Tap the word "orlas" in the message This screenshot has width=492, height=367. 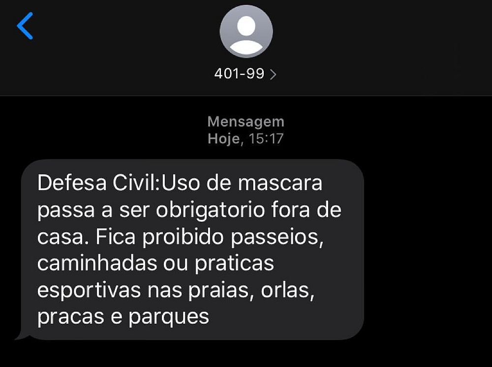pos(287,291)
